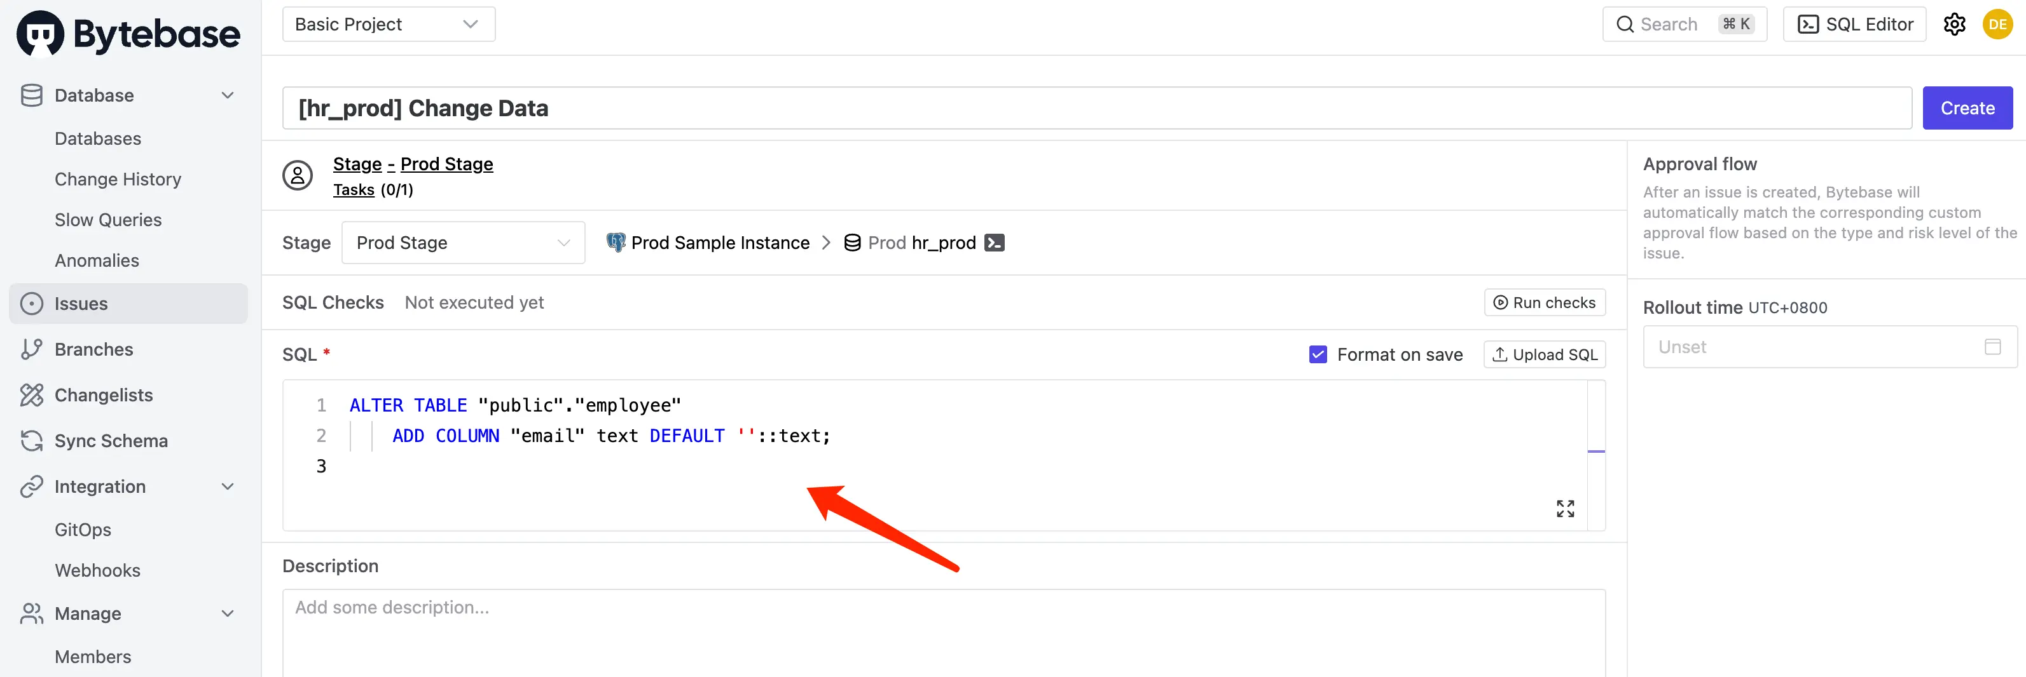This screenshot has height=677, width=2026.
Task: Collapse the Database sidebar section
Action: (227, 95)
